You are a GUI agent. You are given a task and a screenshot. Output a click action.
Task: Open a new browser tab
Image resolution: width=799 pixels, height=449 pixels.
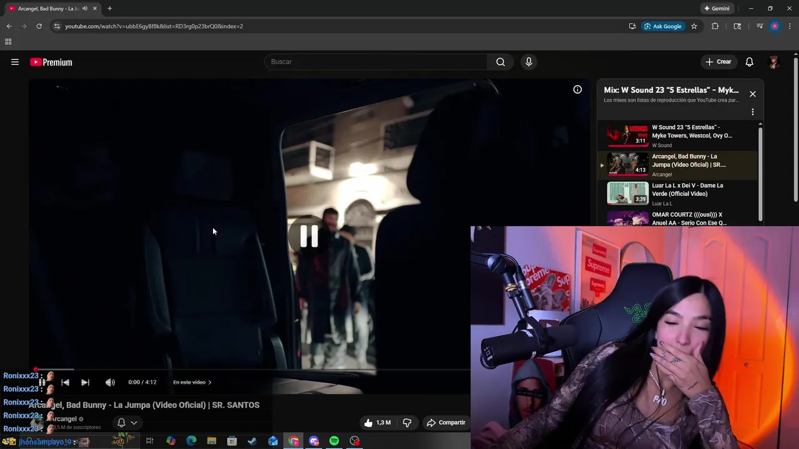[109, 9]
